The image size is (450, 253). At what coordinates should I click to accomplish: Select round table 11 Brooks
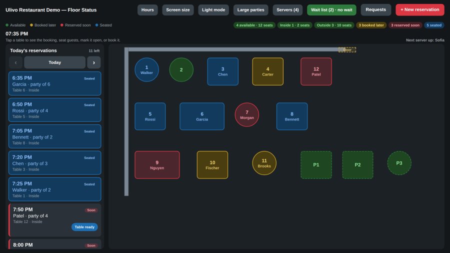click(264, 163)
